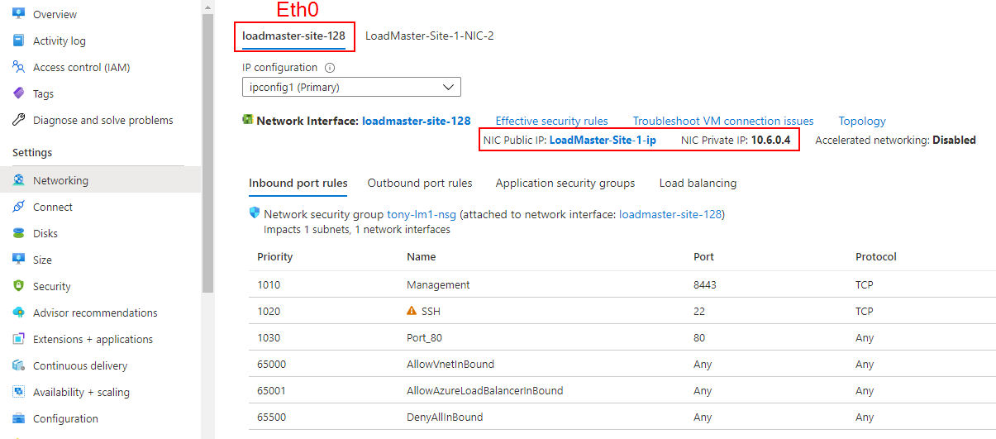The width and height of the screenshot is (996, 439).
Task: Select Networking in Settings menu
Action: [x=100, y=180]
